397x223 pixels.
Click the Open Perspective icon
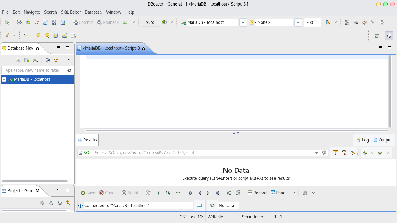(377, 36)
